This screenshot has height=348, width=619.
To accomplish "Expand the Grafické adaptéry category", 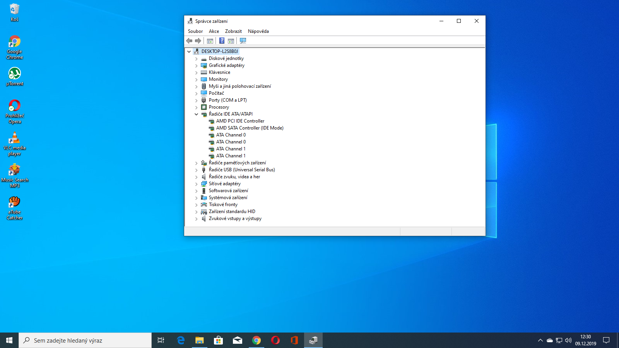I will 197,66.
